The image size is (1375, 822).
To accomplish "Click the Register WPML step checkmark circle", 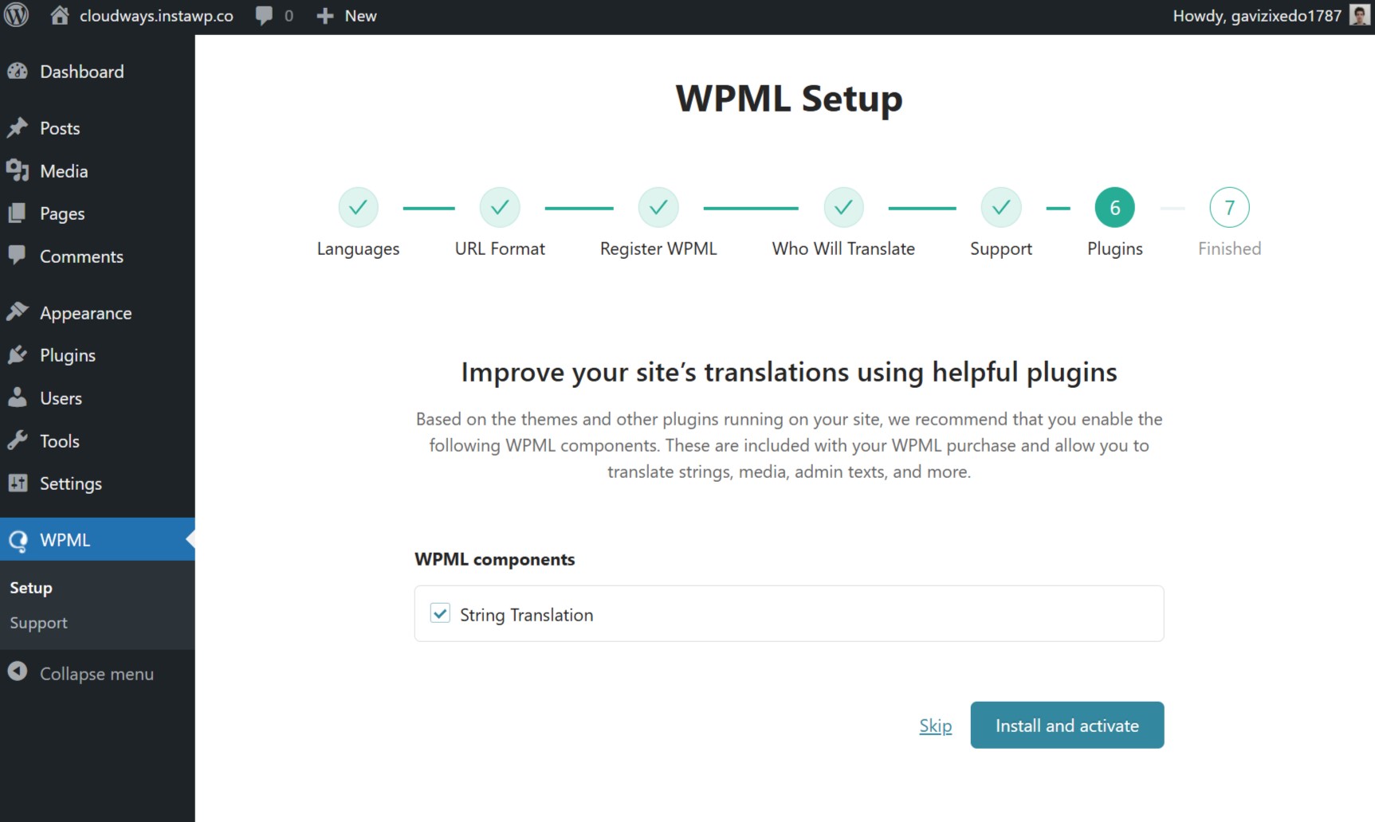I will [658, 208].
